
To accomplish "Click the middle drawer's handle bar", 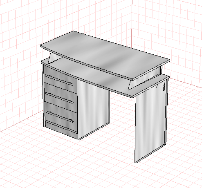I will point(59,98).
